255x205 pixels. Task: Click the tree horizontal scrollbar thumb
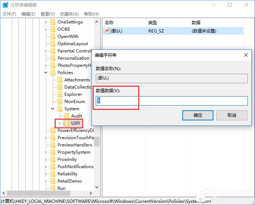point(39,193)
